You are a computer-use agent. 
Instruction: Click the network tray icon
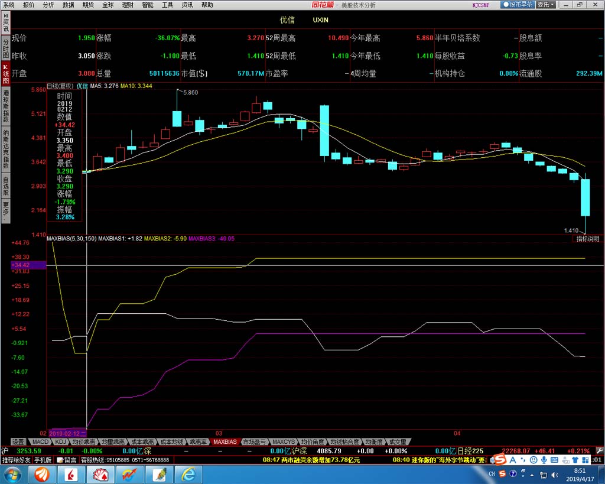point(544,475)
